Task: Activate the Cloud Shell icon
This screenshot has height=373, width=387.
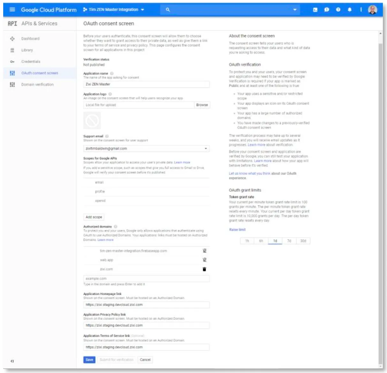Action: tap(315, 10)
